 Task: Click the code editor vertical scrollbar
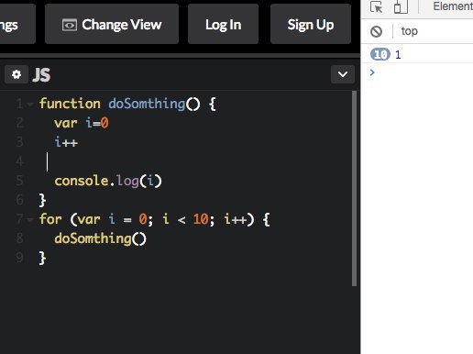click(354, 189)
